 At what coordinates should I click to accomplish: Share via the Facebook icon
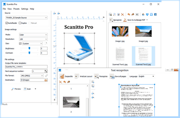(x=155, y=14)
